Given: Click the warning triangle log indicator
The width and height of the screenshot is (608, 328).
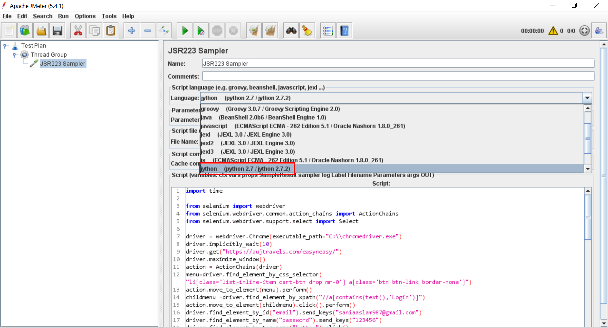Looking at the screenshot, I should pos(553,31).
